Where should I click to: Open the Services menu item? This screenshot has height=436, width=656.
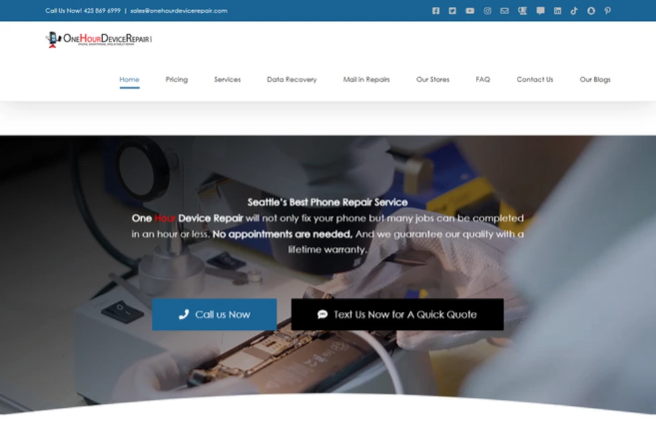(x=227, y=79)
